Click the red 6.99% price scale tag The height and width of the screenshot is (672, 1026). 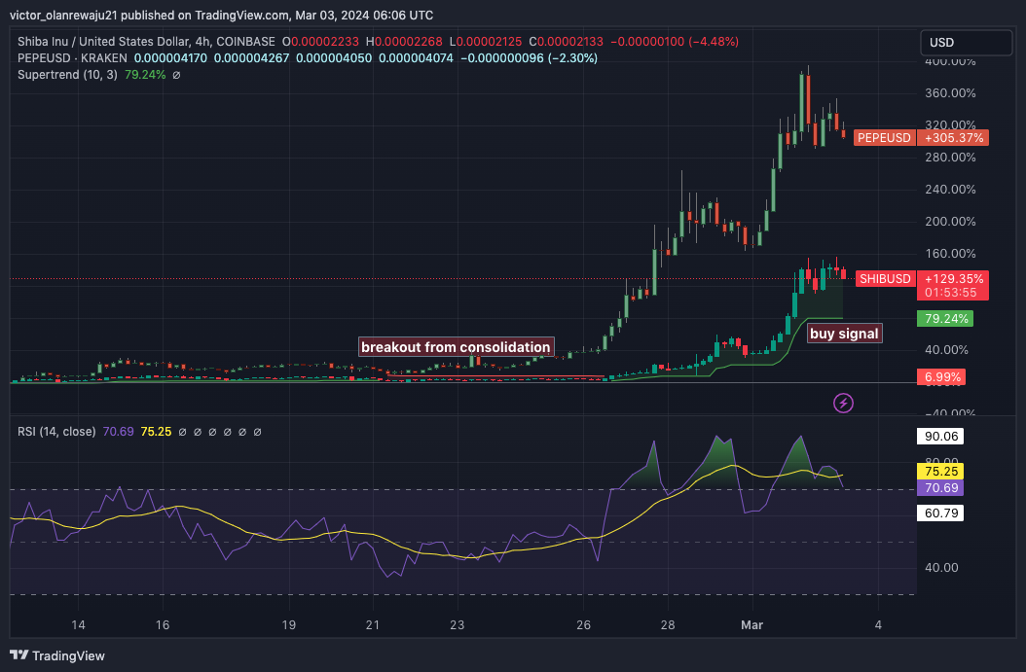[941, 377]
